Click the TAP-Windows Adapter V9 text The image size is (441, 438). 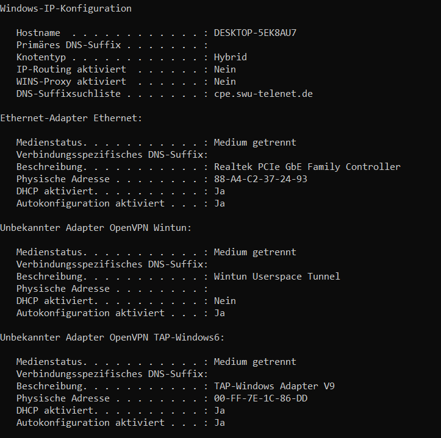[274, 386]
